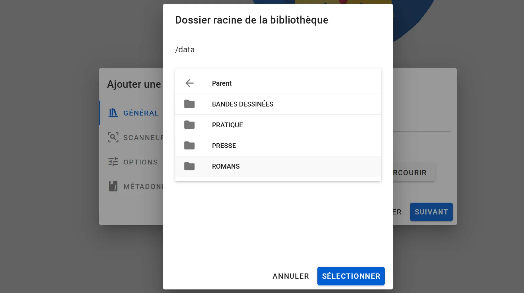Click the scanner icon in sidebar
This screenshot has width=524, height=293.
click(113, 137)
